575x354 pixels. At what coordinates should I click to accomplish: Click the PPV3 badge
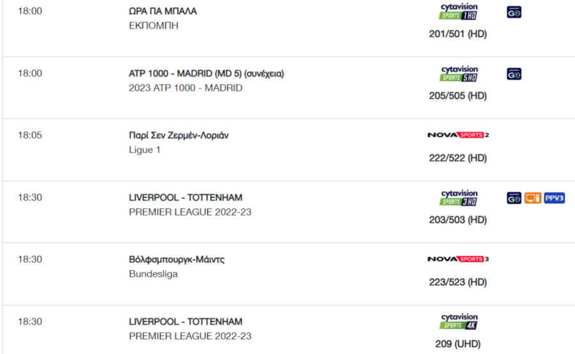click(554, 198)
